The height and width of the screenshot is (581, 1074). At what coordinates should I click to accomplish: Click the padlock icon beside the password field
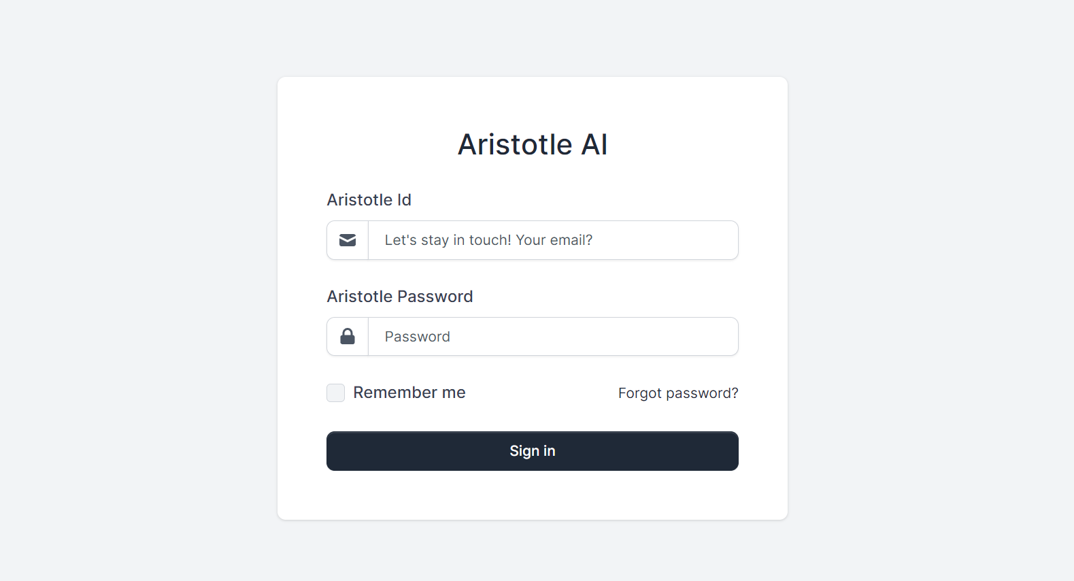click(348, 337)
